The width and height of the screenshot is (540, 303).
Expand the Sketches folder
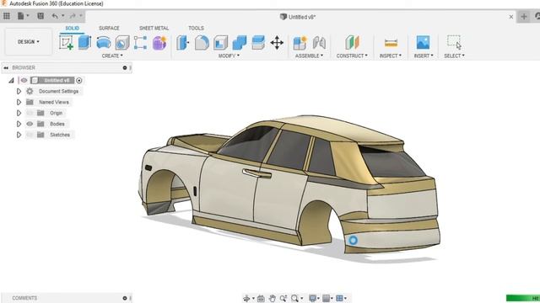pyautogui.click(x=19, y=135)
